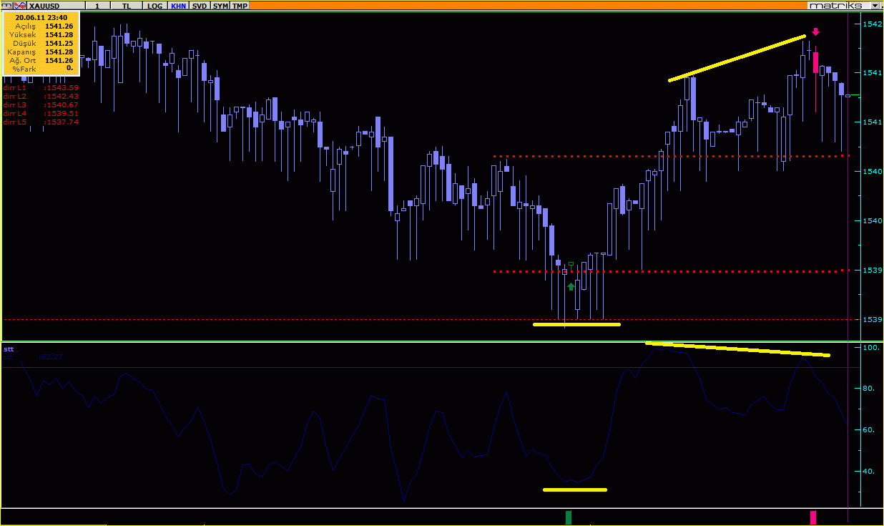Click the Yüksek value 1541.28
This screenshot has width=884, height=526.
tap(59, 34)
